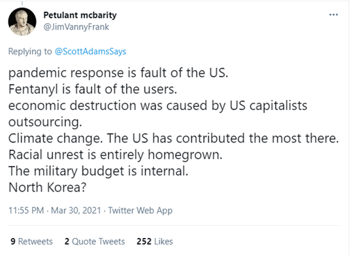Click the "North Korea?" text

47,187
